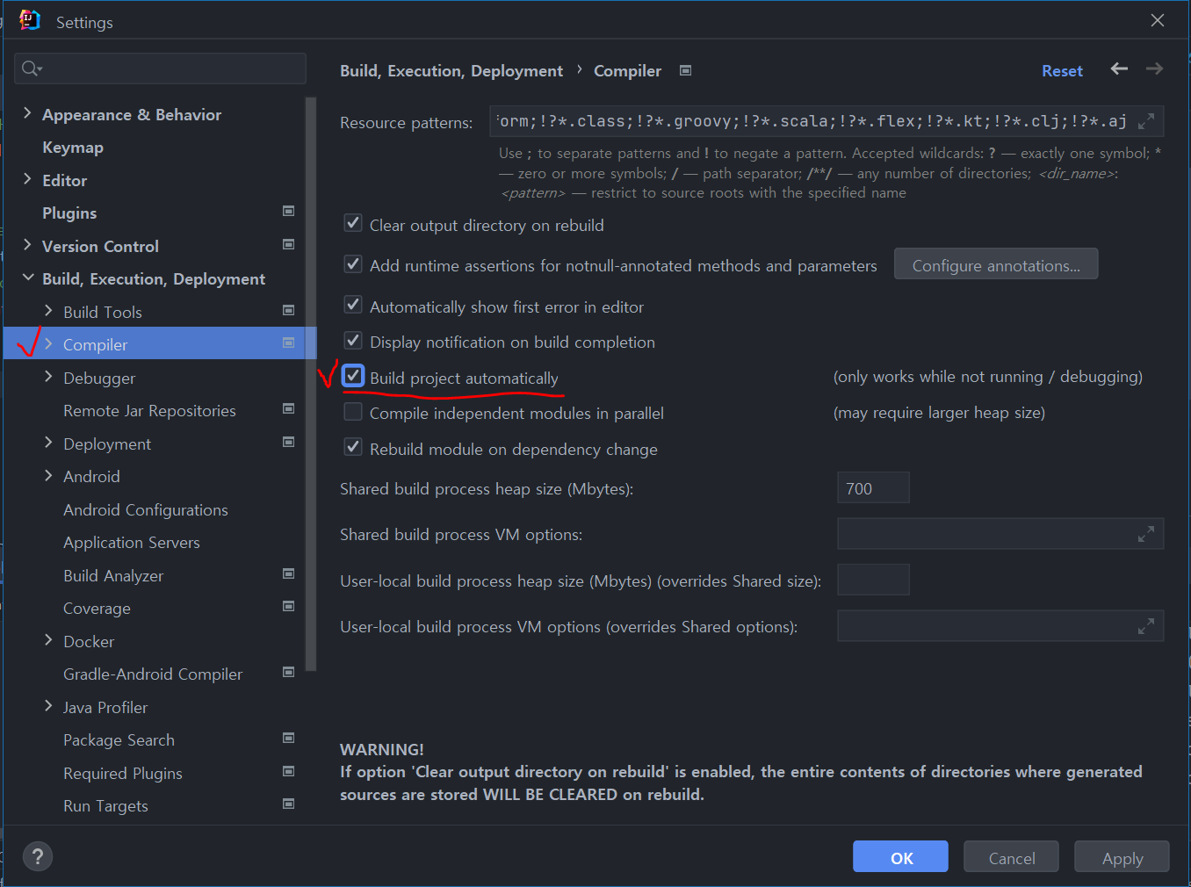
Task: Expand the Debugger tree node
Action: (48, 377)
